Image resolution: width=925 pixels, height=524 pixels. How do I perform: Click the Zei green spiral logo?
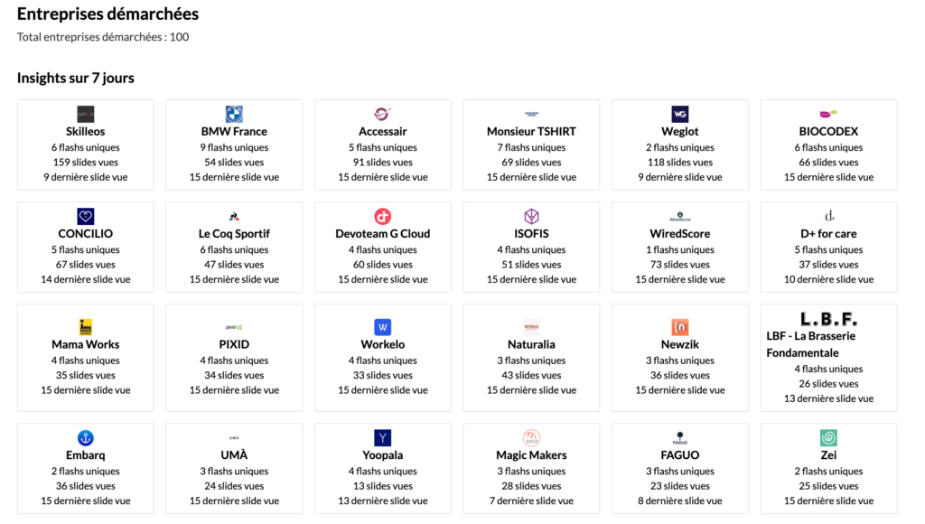click(x=829, y=438)
